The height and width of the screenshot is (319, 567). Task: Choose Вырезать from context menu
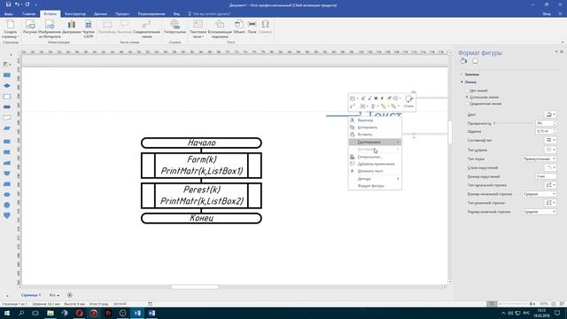(375, 121)
